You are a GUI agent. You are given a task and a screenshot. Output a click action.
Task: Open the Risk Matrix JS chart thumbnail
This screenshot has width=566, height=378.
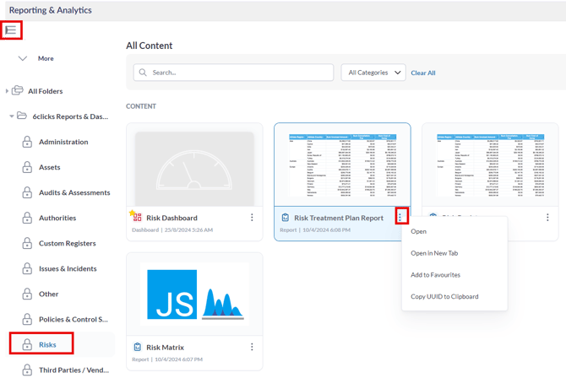tap(194, 294)
